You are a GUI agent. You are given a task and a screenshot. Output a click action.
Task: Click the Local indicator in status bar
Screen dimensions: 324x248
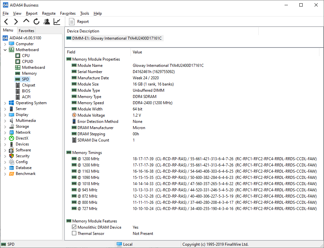pyautogui.click(x=125, y=244)
